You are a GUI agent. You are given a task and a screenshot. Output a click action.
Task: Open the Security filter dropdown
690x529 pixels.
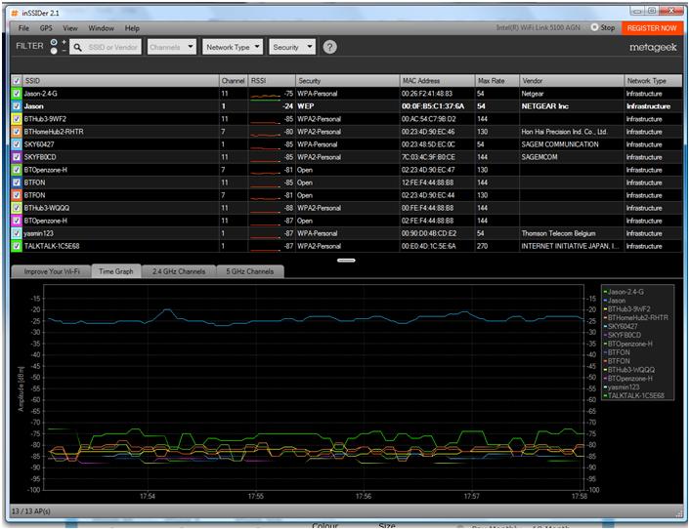293,47
